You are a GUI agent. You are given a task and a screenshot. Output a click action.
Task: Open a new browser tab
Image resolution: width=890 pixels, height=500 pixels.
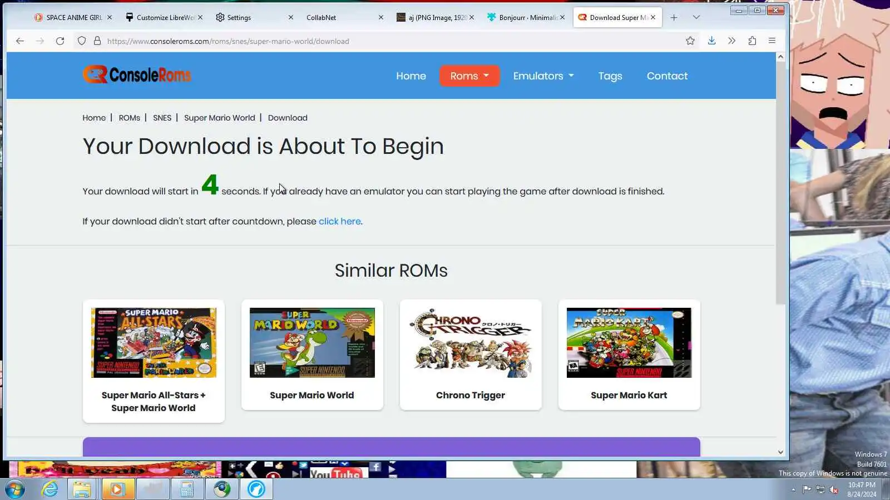coord(674,17)
